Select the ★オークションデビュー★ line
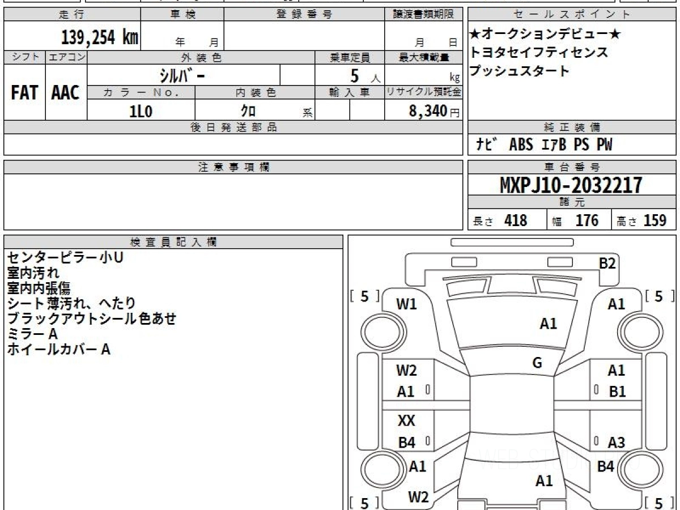This screenshot has height=510, width=680. 545,35
